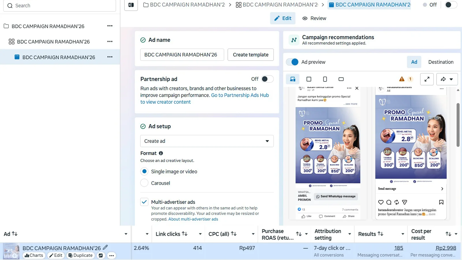Open the export chart icon in ad row
Screen dimensions: 462x260
pyautogui.click(x=100, y=255)
